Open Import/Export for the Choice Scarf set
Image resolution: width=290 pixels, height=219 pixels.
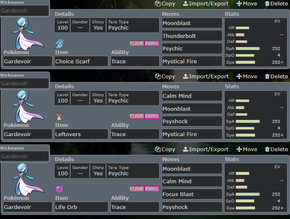[x=206, y=3]
